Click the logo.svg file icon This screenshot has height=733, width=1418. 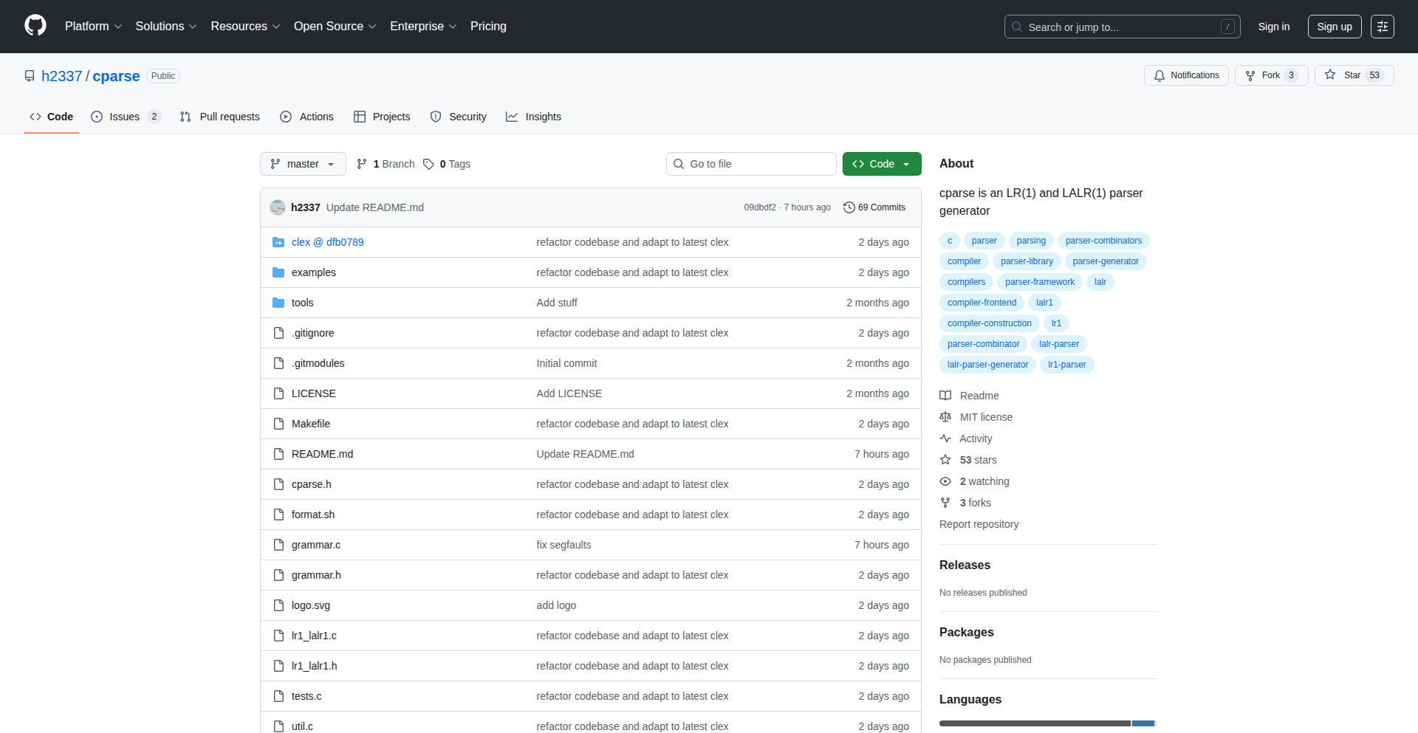click(x=278, y=605)
